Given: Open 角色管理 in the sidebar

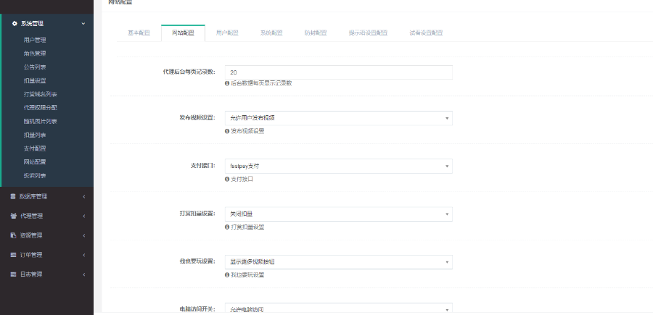Looking at the screenshot, I should (x=35, y=54).
